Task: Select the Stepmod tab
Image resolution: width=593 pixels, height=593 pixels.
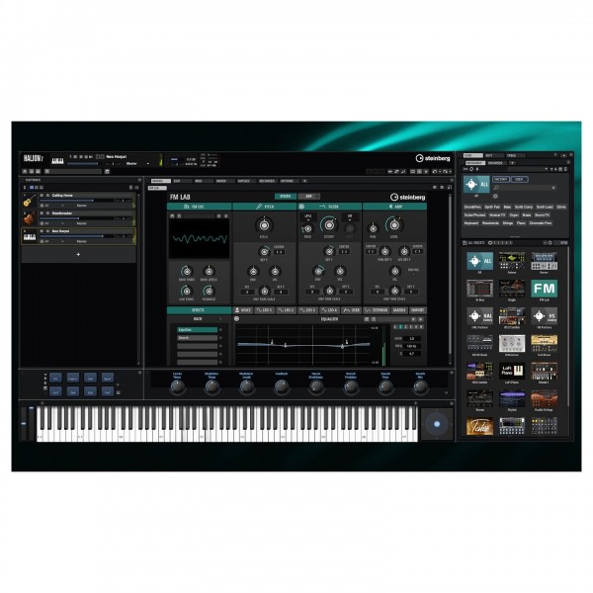Action: (376, 310)
